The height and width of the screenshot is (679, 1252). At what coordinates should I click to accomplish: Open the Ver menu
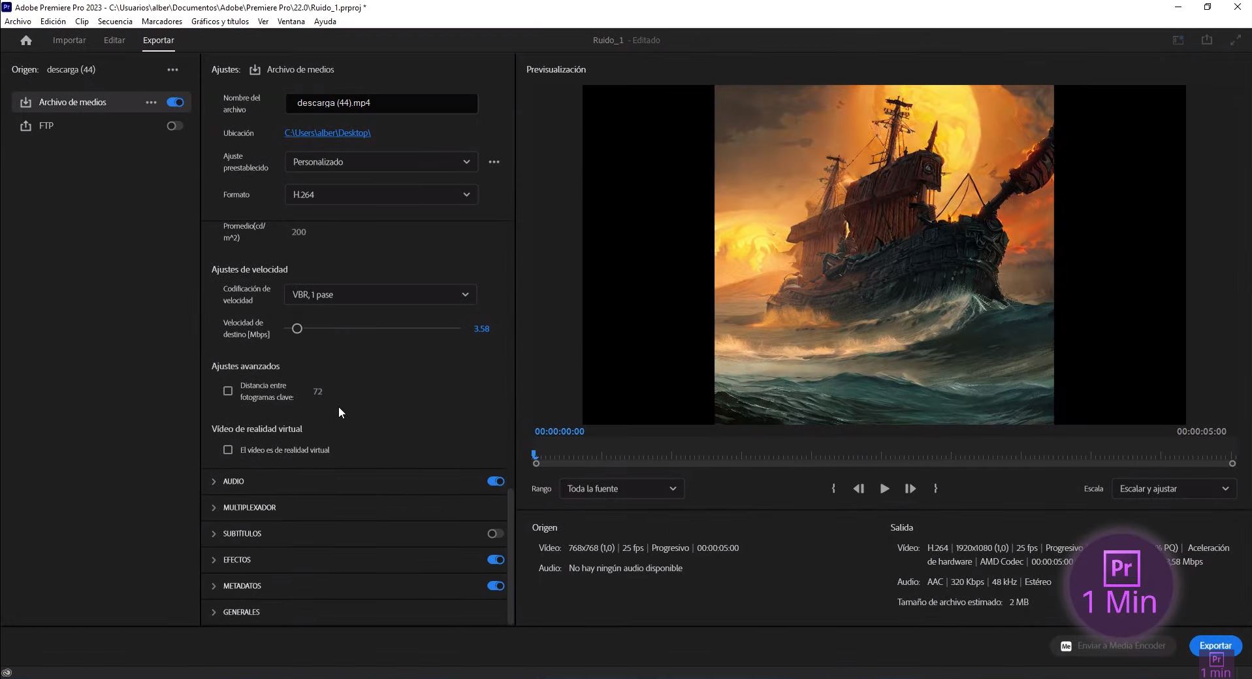pos(263,21)
